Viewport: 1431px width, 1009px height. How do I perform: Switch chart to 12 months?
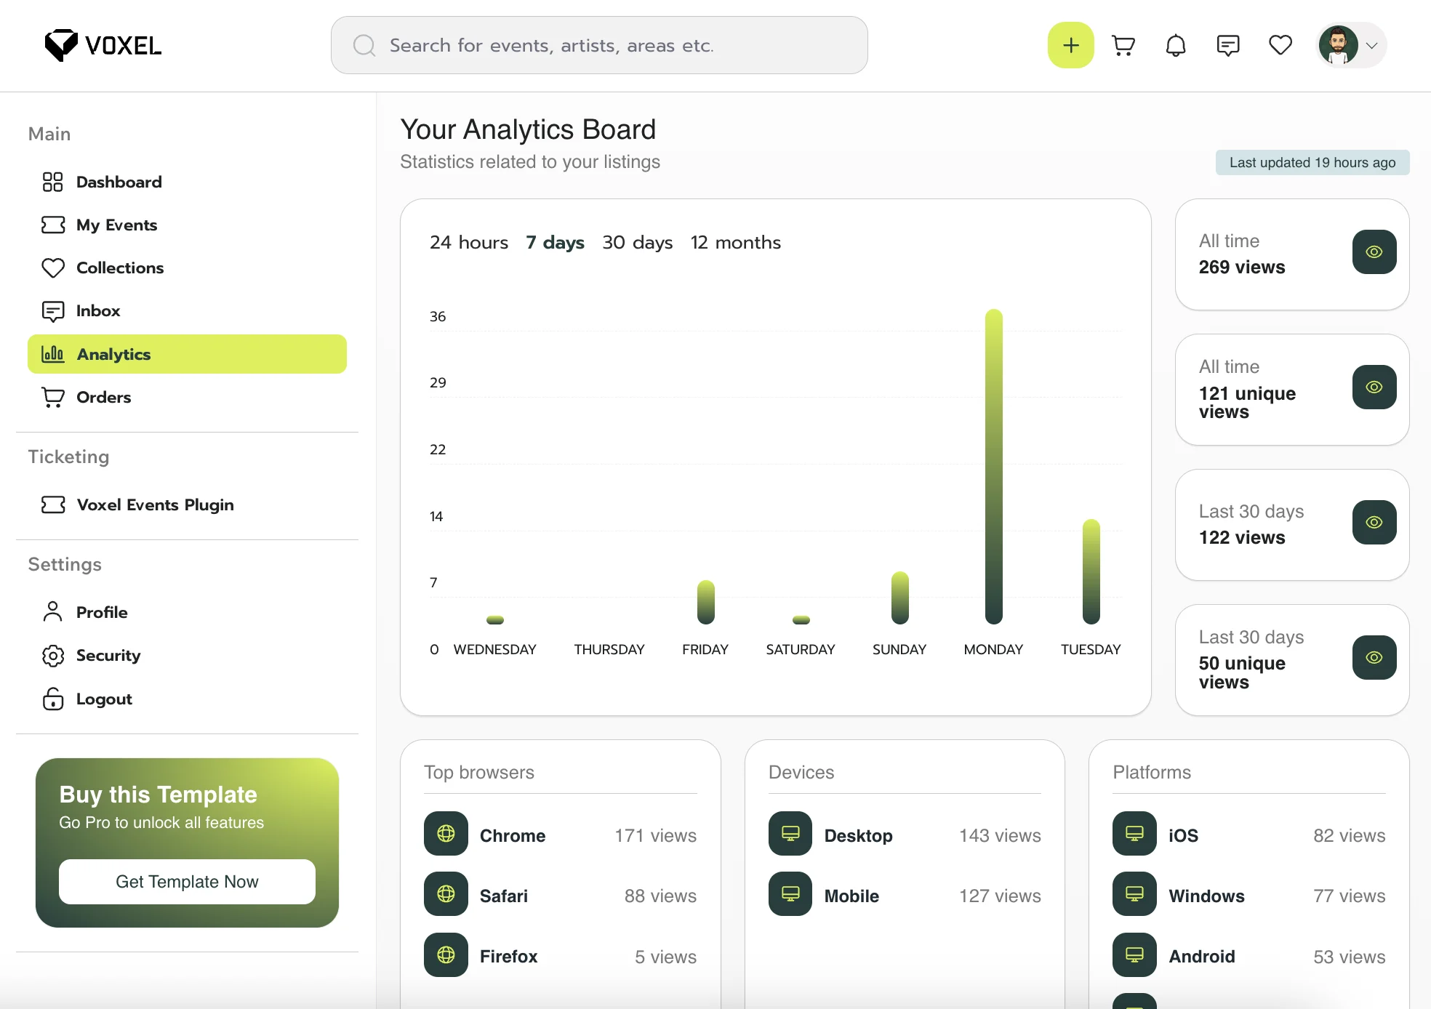tap(735, 243)
